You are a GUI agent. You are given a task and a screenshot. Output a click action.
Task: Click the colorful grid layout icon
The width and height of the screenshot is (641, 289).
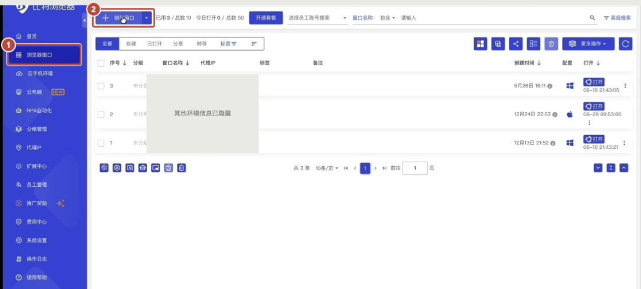480,44
